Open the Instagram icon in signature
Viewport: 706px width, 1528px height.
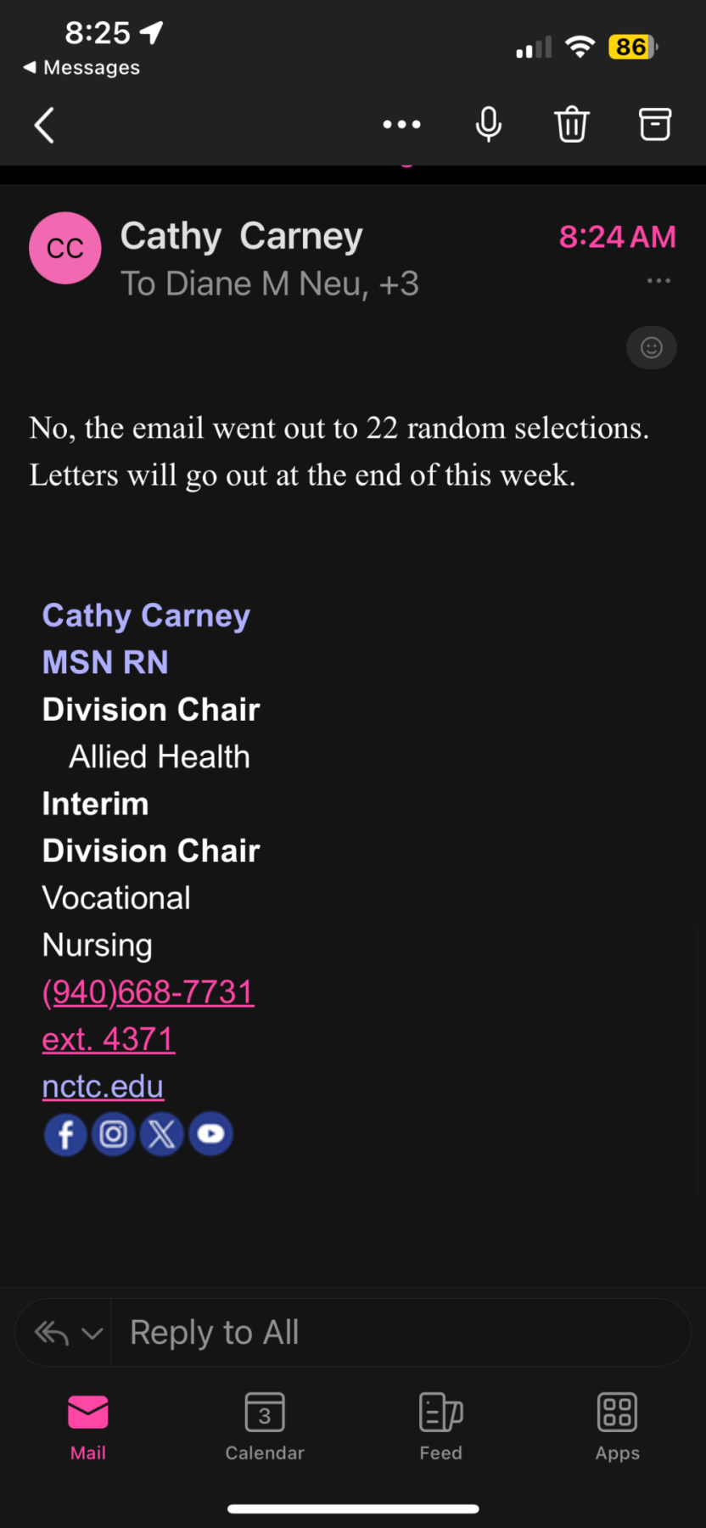114,1134
